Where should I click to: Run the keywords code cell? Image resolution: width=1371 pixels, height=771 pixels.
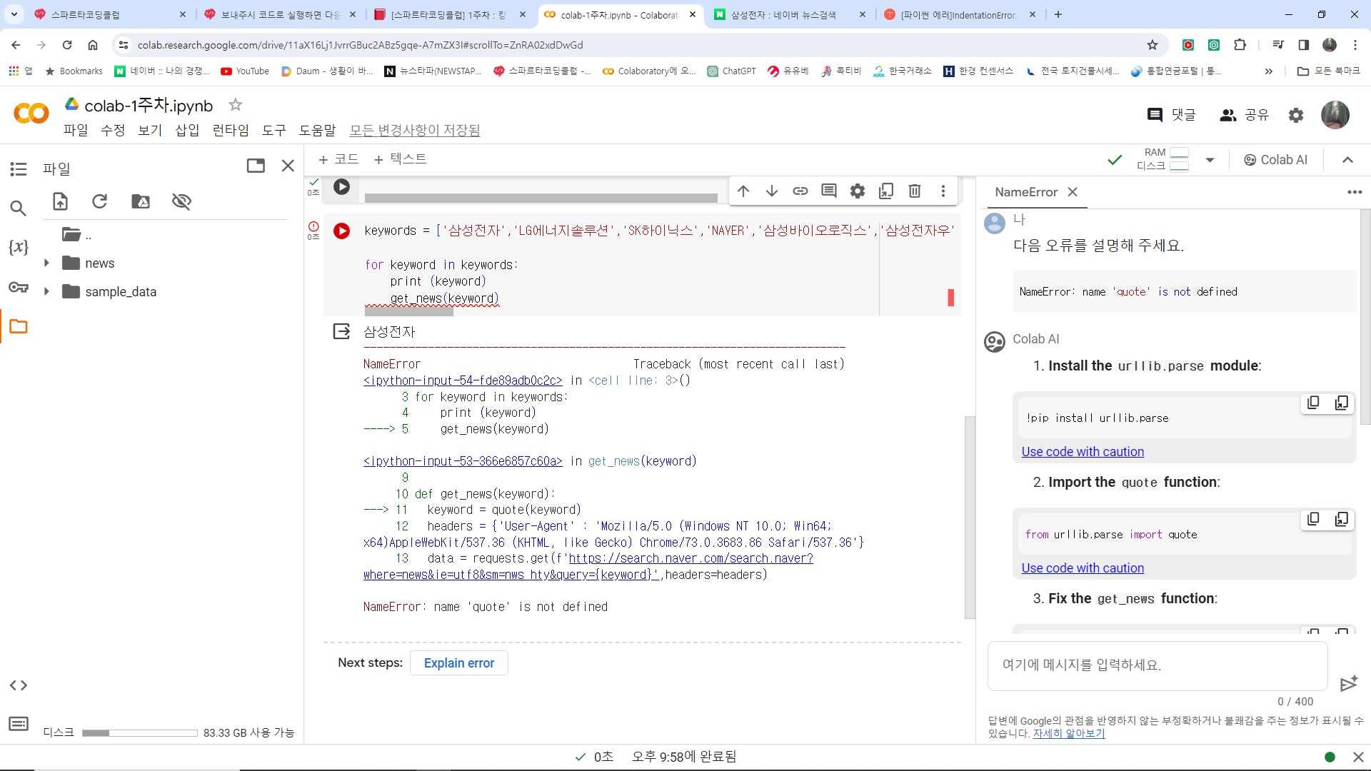342,231
